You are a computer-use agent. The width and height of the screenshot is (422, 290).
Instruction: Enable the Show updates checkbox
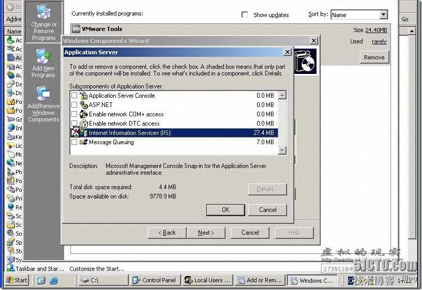tap(245, 14)
